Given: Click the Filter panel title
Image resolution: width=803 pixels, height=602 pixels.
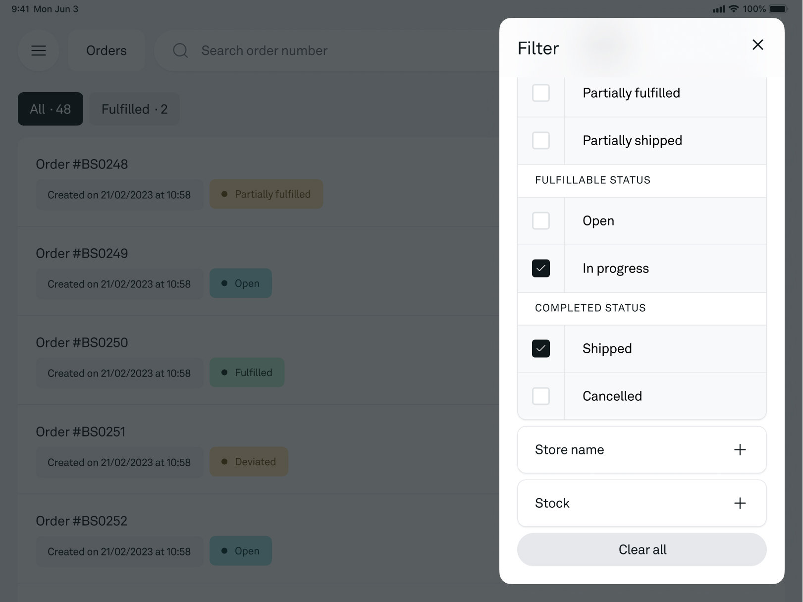Looking at the screenshot, I should 538,49.
